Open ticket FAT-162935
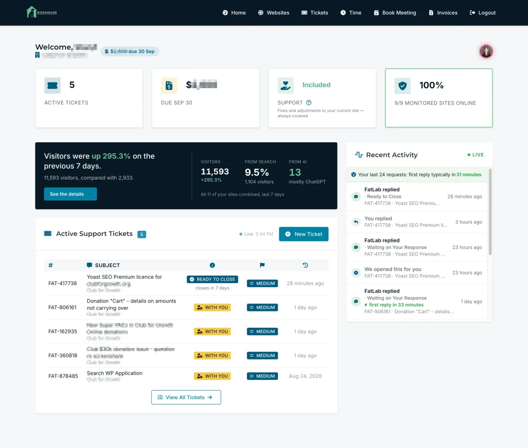Image resolution: width=528 pixels, height=448 pixels. pos(62,332)
